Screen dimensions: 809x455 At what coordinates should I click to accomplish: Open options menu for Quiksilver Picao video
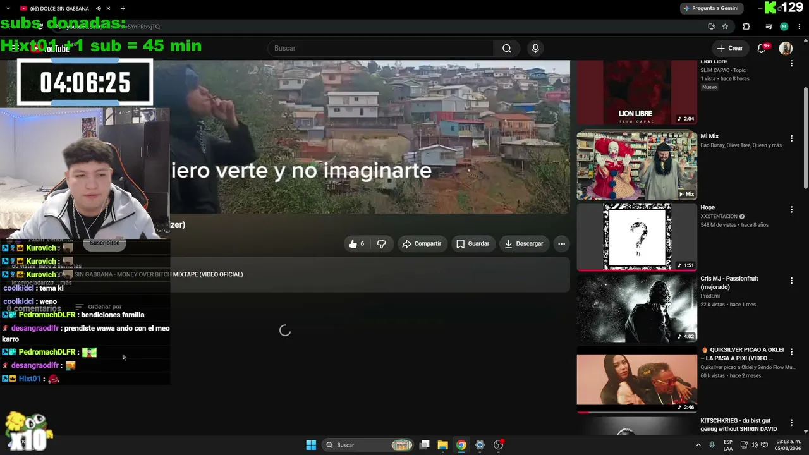(x=791, y=351)
